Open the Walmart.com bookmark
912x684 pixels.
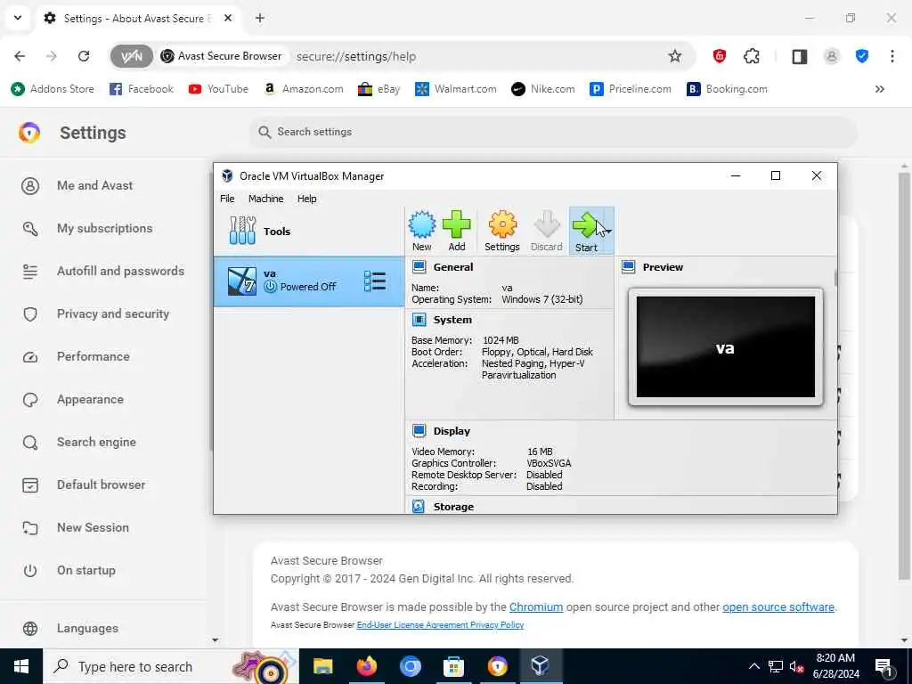click(x=455, y=89)
